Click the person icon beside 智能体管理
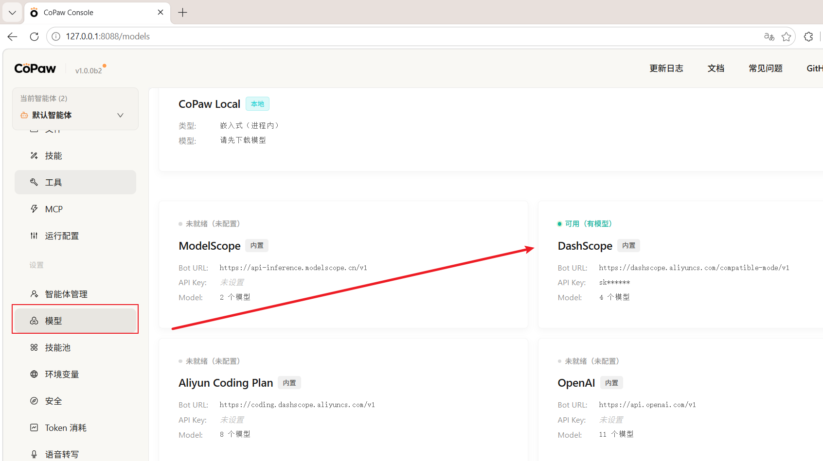 click(x=34, y=294)
